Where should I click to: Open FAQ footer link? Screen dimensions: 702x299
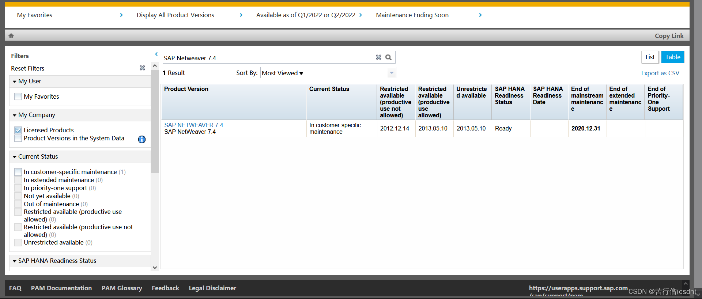tap(15, 288)
